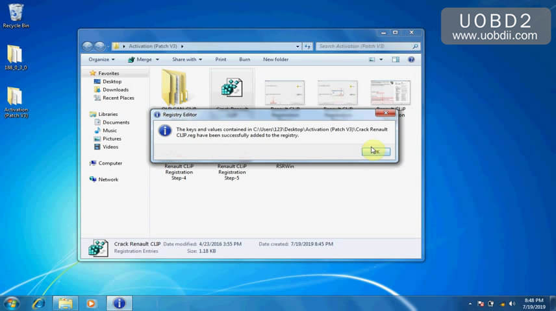Open the Windows Start menu orb

12,303
